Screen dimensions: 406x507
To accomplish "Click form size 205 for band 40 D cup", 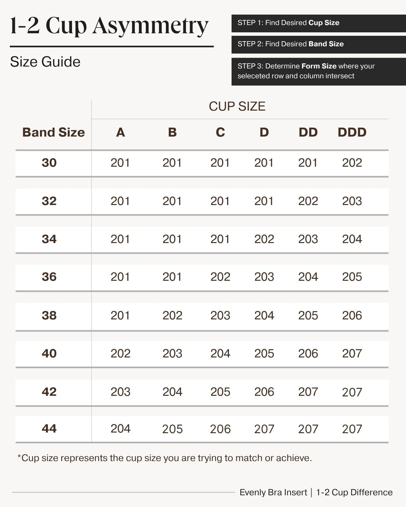I will pos(264,354).
